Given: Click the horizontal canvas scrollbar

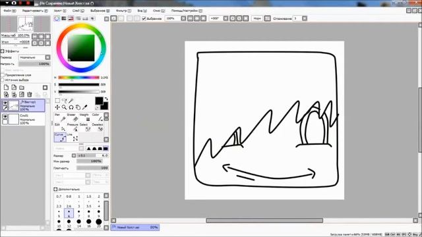Looking at the screenshot, I should (x=264, y=221).
